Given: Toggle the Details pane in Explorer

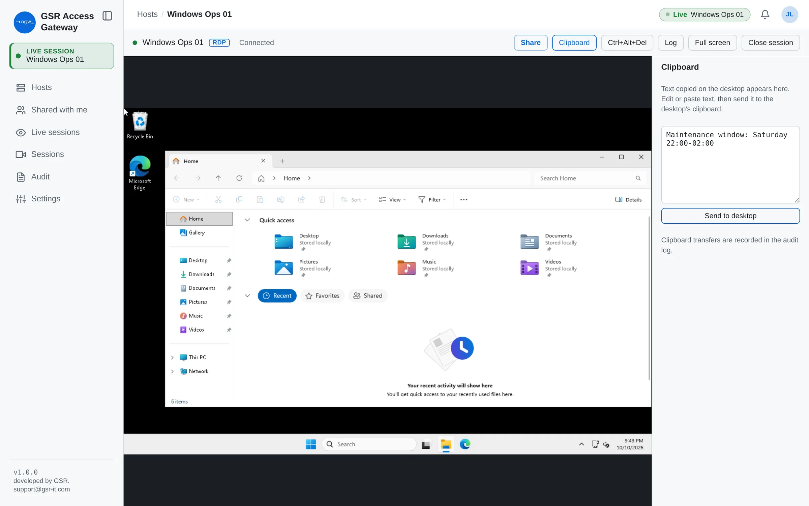Looking at the screenshot, I should click(628, 200).
